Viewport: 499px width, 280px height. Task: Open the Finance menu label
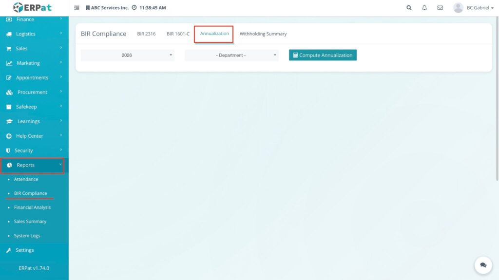click(x=25, y=19)
